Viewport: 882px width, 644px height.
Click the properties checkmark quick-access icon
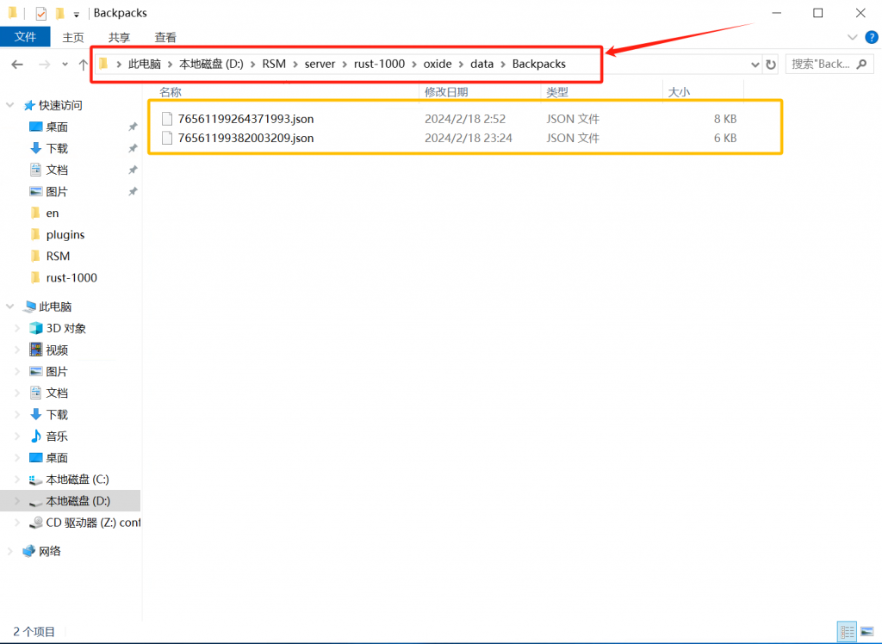coord(40,13)
